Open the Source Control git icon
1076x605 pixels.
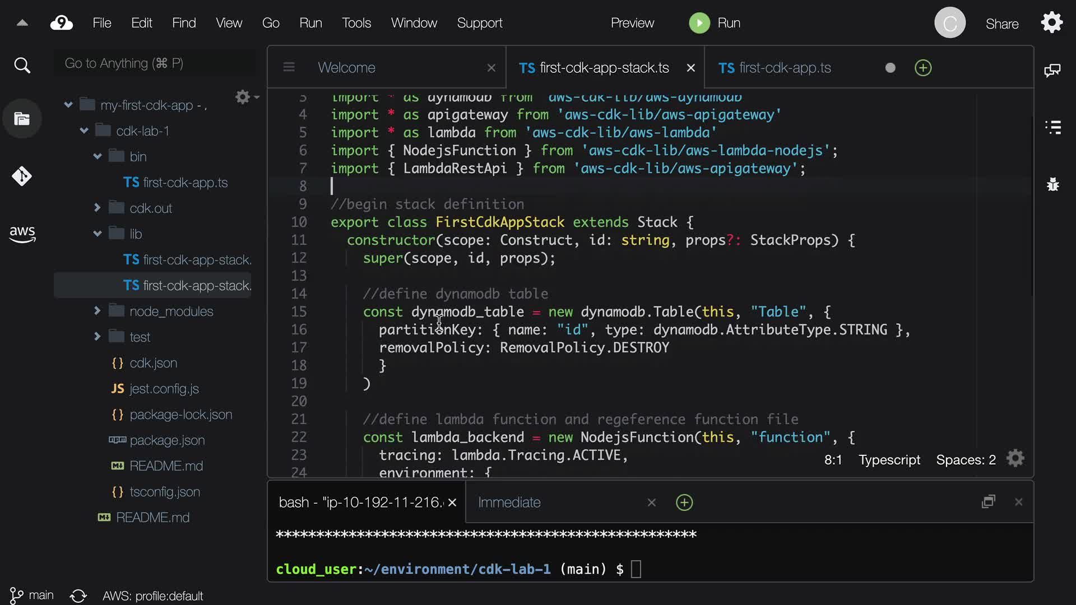22,176
